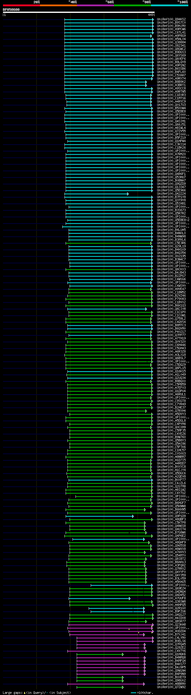The height and width of the screenshot is (695, 191).
Task: Select the UniRef100_Q2R1G0 label
Action: [x=171, y=608]
